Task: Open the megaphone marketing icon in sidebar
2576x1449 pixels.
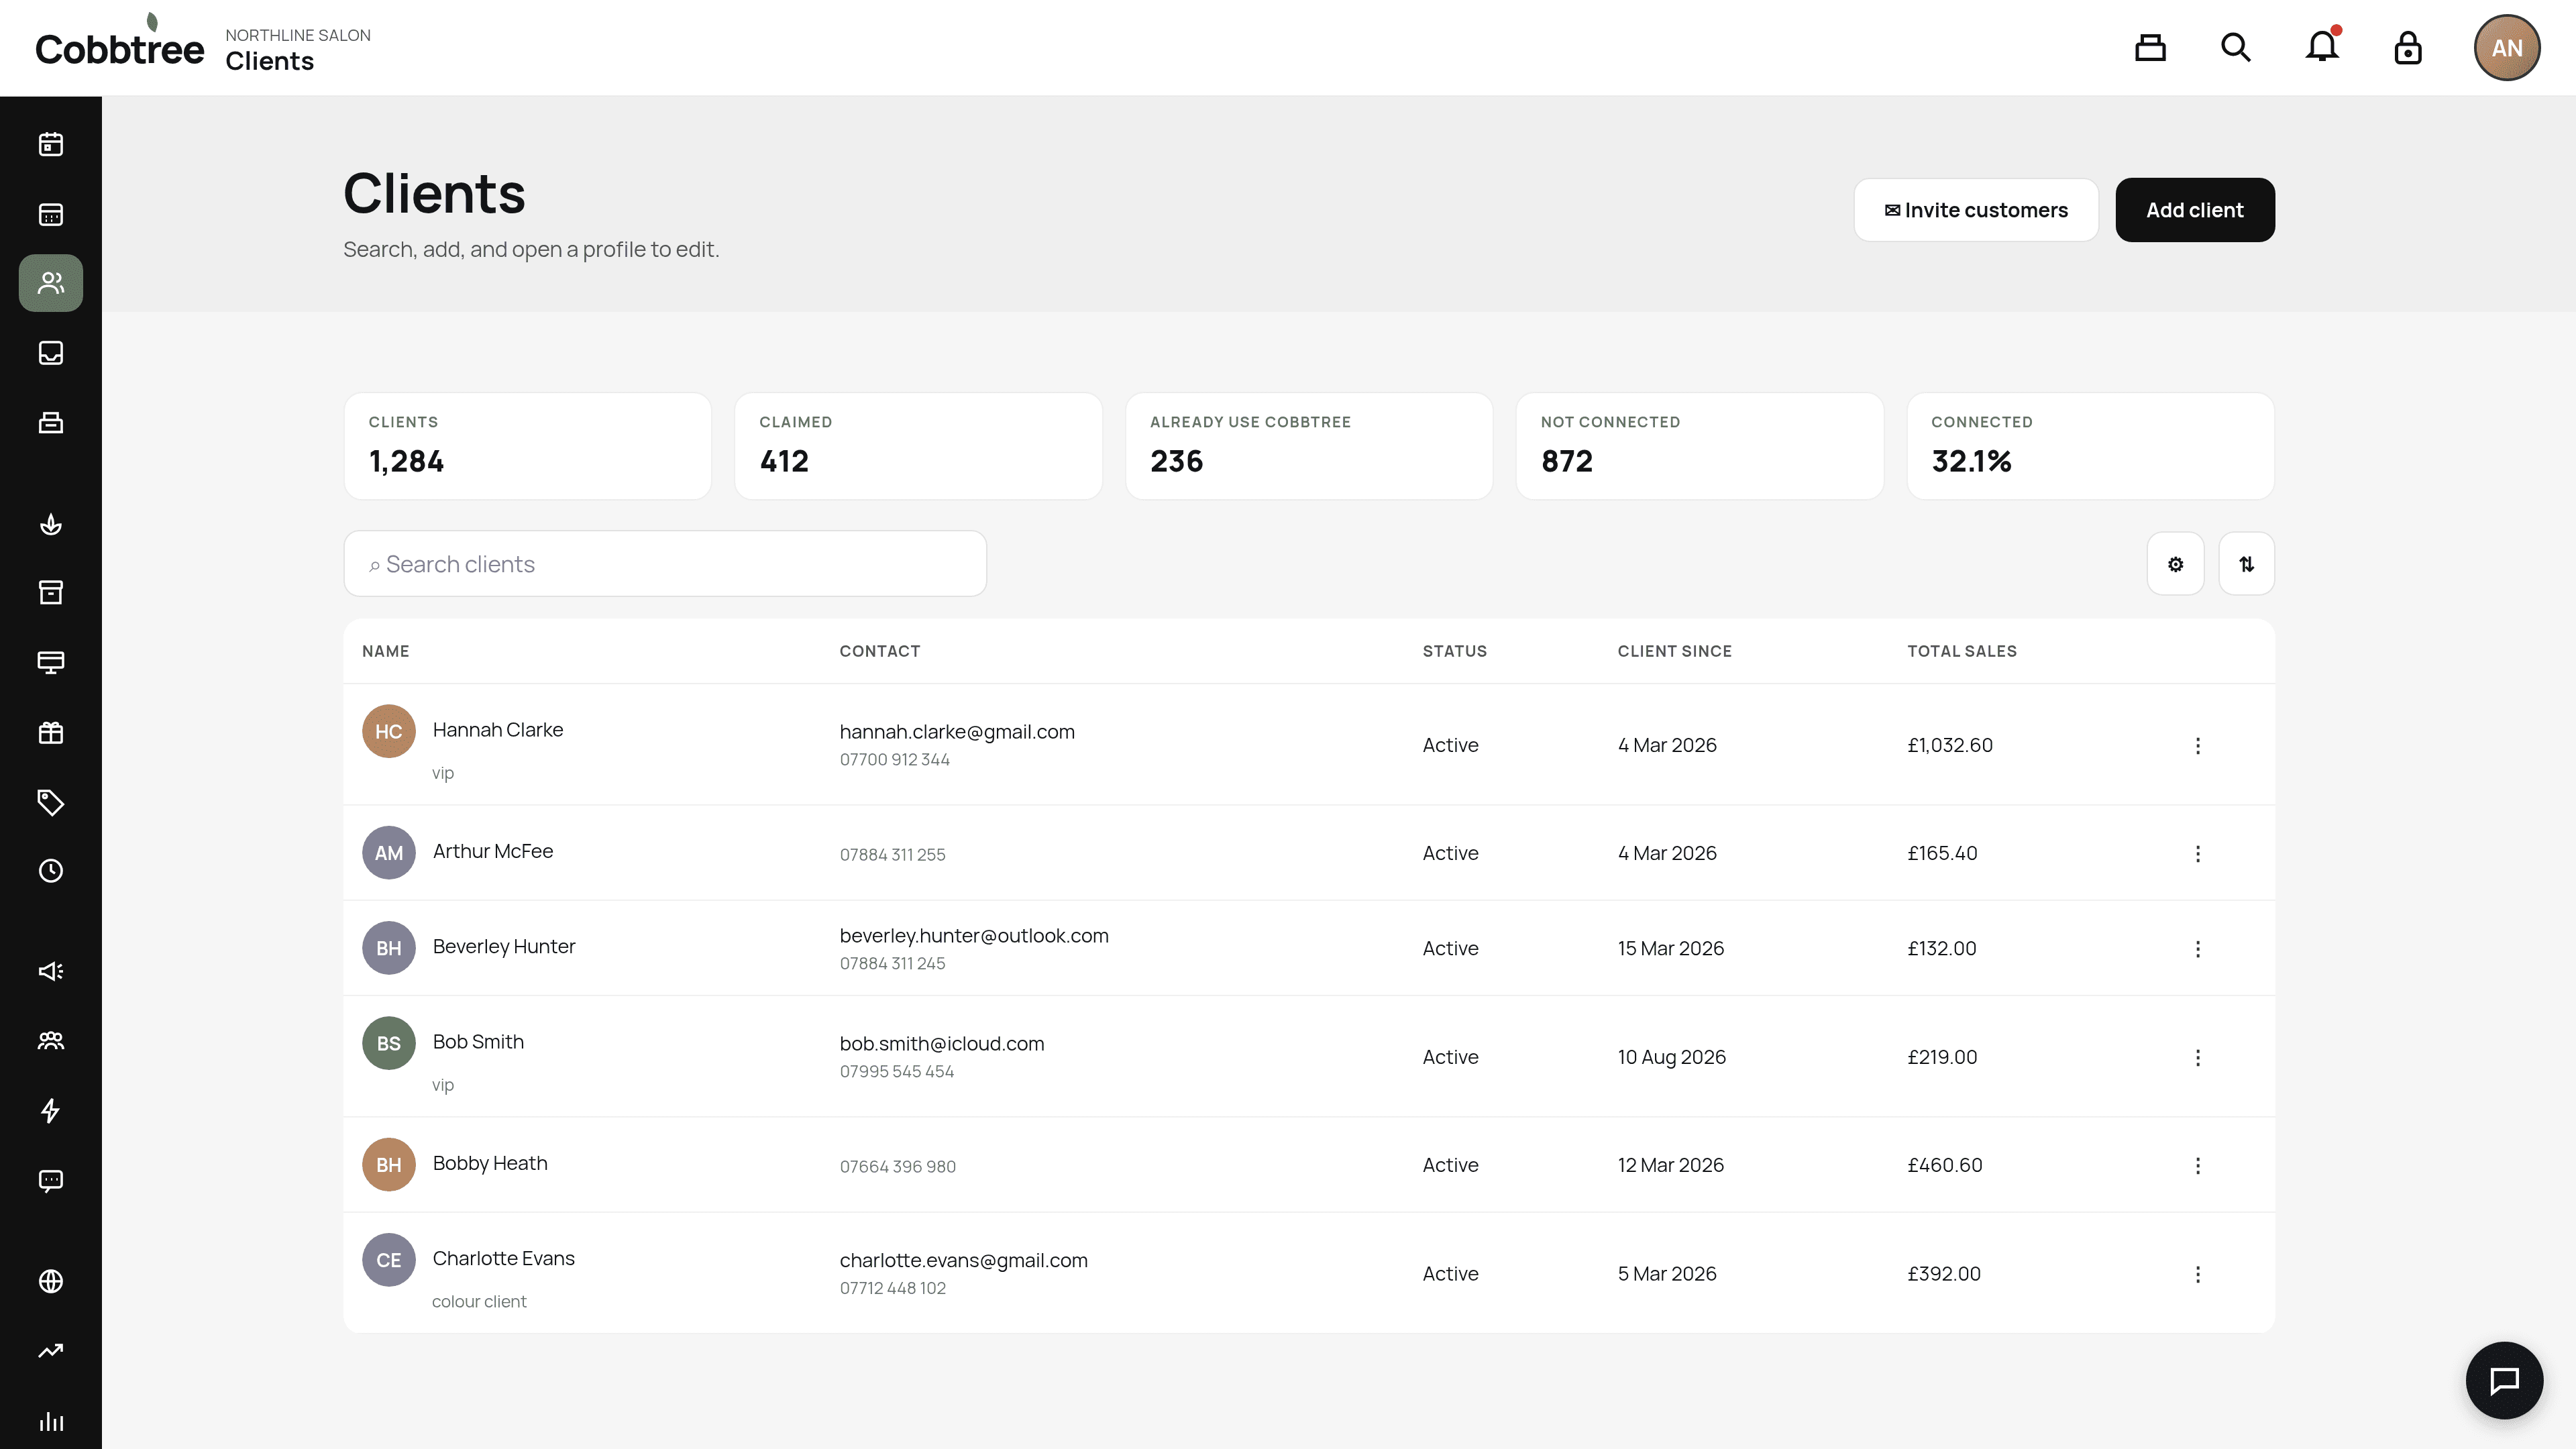Action: point(51,971)
